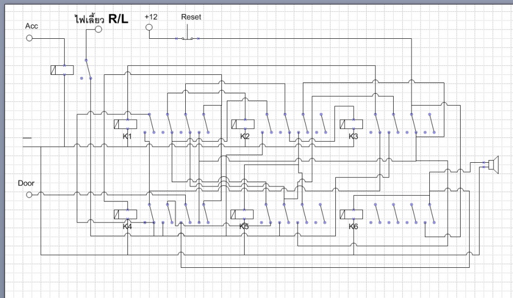The width and height of the screenshot is (513, 298).
Task: Select the Door text label
Action: coord(26,183)
